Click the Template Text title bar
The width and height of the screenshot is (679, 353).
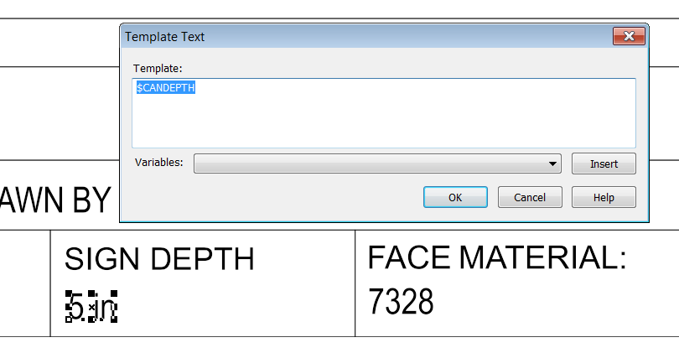(335, 37)
